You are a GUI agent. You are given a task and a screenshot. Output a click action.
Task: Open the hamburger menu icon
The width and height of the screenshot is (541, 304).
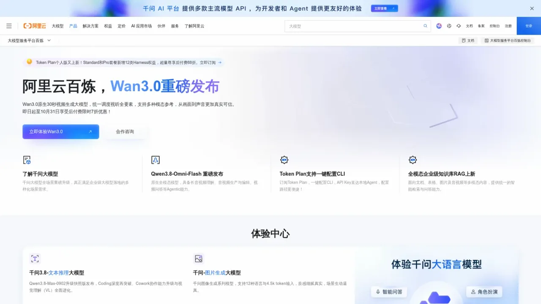[x=9, y=26]
